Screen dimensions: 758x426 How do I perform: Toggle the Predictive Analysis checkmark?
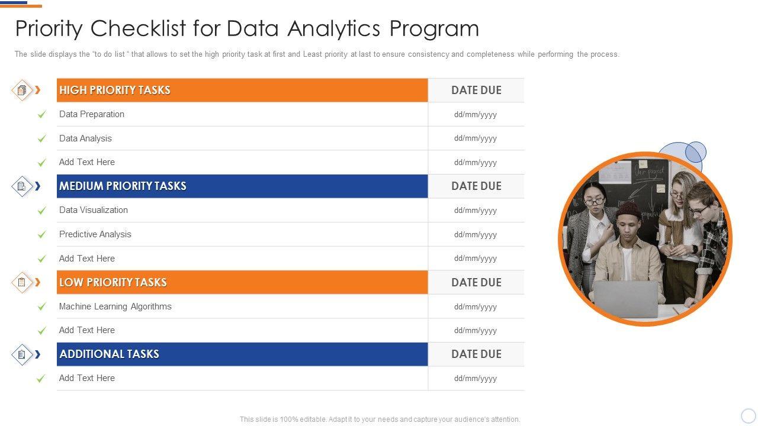point(41,235)
